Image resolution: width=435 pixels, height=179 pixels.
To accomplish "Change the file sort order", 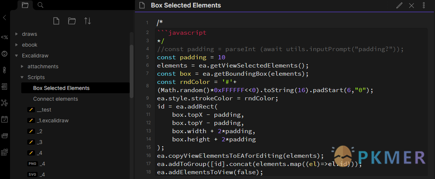I will click(x=88, y=21).
